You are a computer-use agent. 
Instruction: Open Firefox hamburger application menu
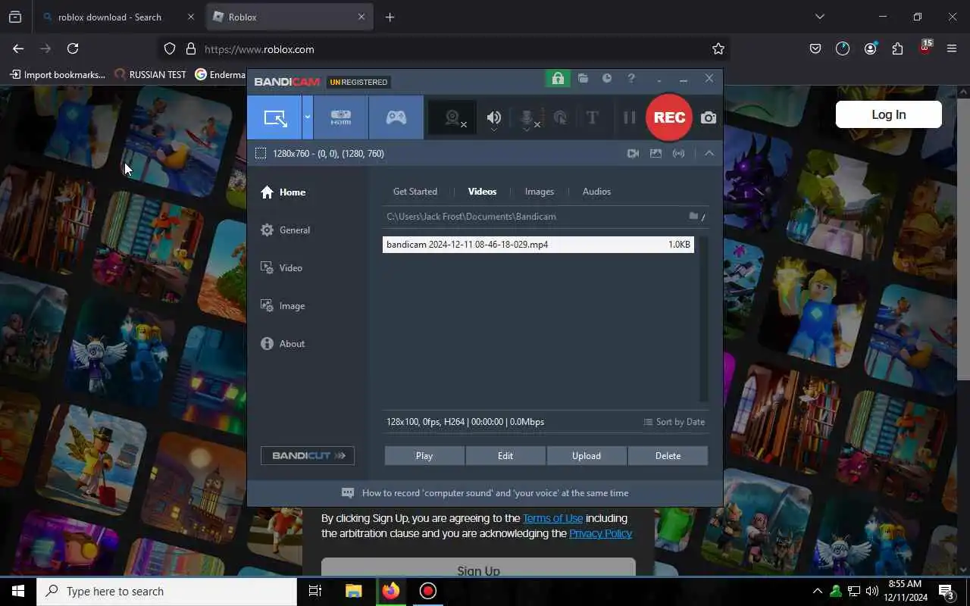point(952,48)
